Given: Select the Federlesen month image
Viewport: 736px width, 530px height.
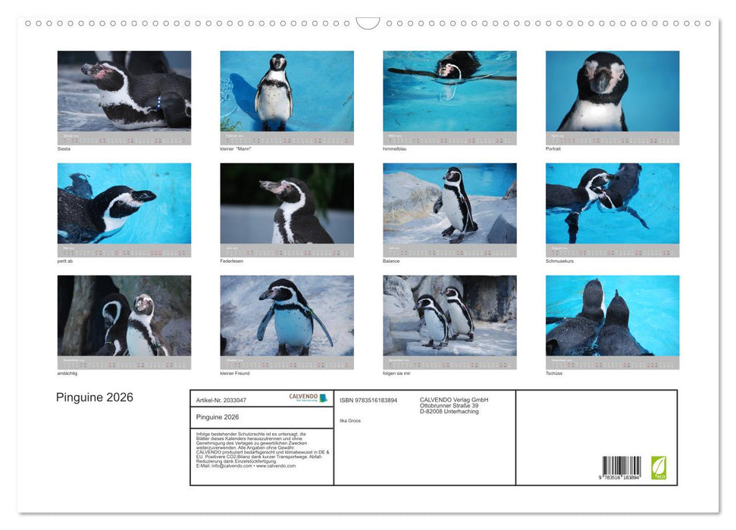Looking at the screenshot, I should click(287, 206).
